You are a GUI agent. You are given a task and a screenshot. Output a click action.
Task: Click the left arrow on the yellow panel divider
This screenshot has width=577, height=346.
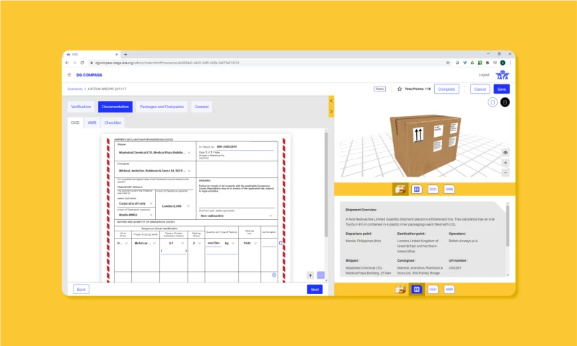(x=331, y=101)
